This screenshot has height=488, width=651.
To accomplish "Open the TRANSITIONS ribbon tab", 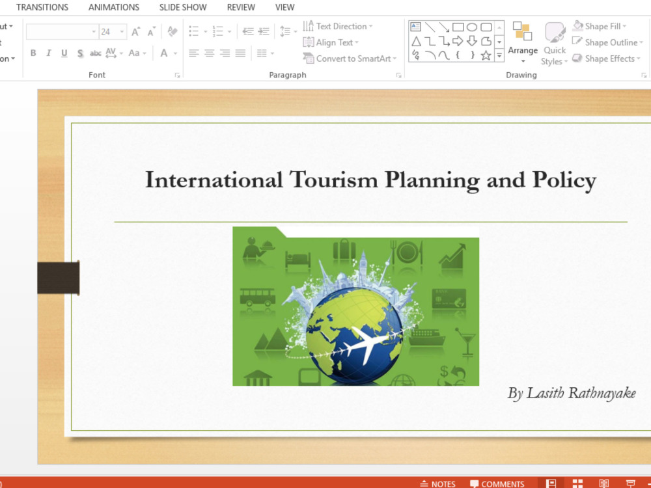I will coord(42,7).
